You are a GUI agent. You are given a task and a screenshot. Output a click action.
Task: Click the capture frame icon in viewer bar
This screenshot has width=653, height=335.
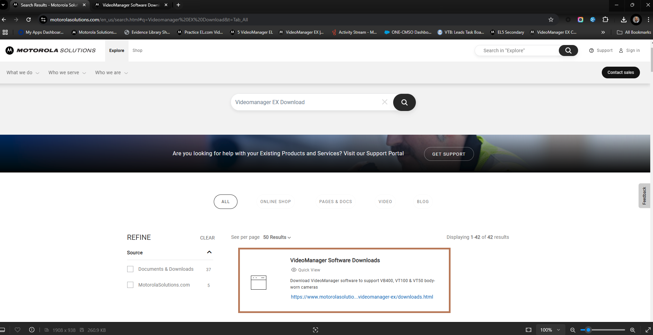[316, 330]
